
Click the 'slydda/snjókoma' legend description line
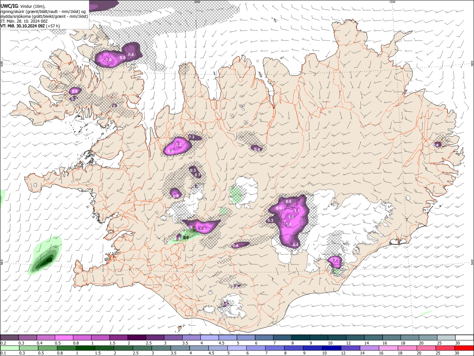pyautogui.click(x=44, y=16)
